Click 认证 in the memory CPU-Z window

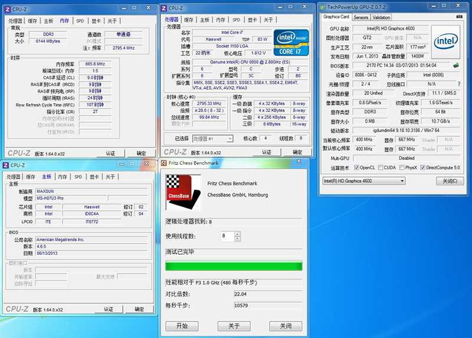[110, 153]
